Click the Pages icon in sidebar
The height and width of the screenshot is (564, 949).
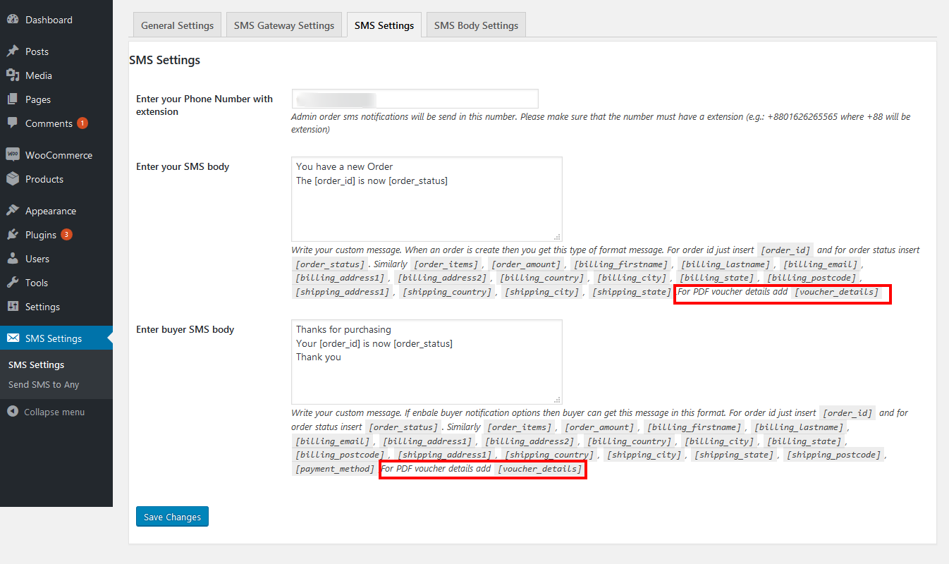click(x=13, y=99)
